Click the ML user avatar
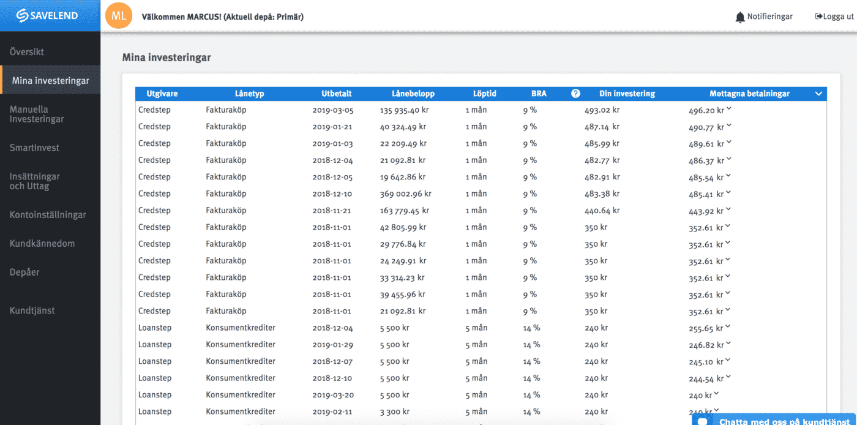 point(119,16)
